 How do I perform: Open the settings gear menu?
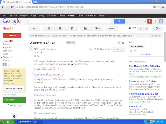[157, 28]
